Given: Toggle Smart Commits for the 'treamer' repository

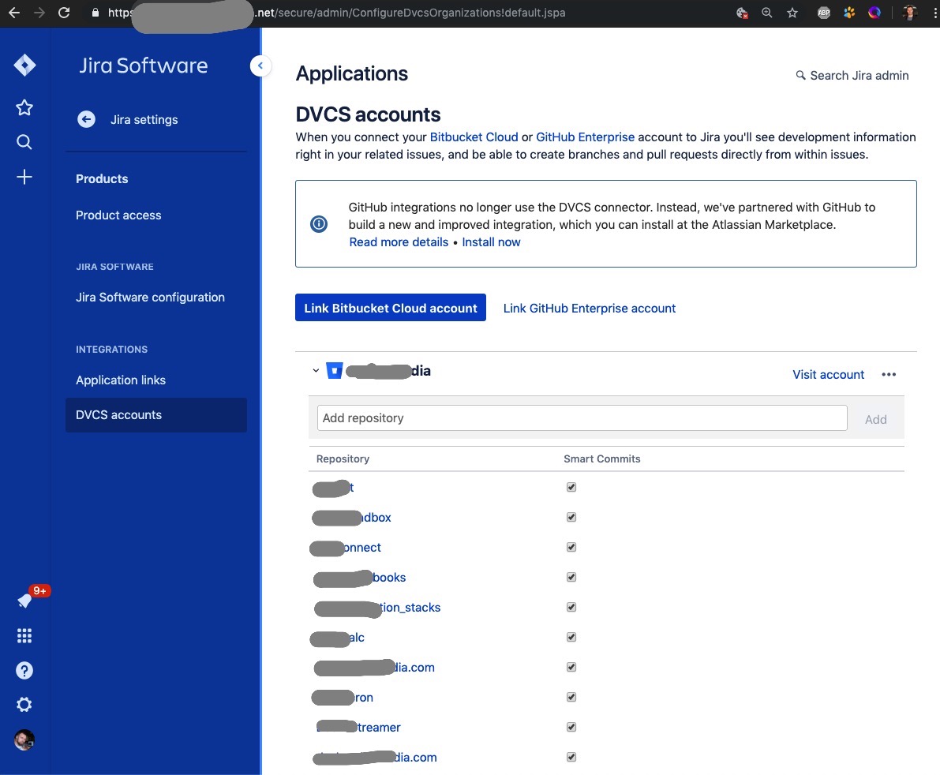Looking at the screenshot, I should pos(571,727).
